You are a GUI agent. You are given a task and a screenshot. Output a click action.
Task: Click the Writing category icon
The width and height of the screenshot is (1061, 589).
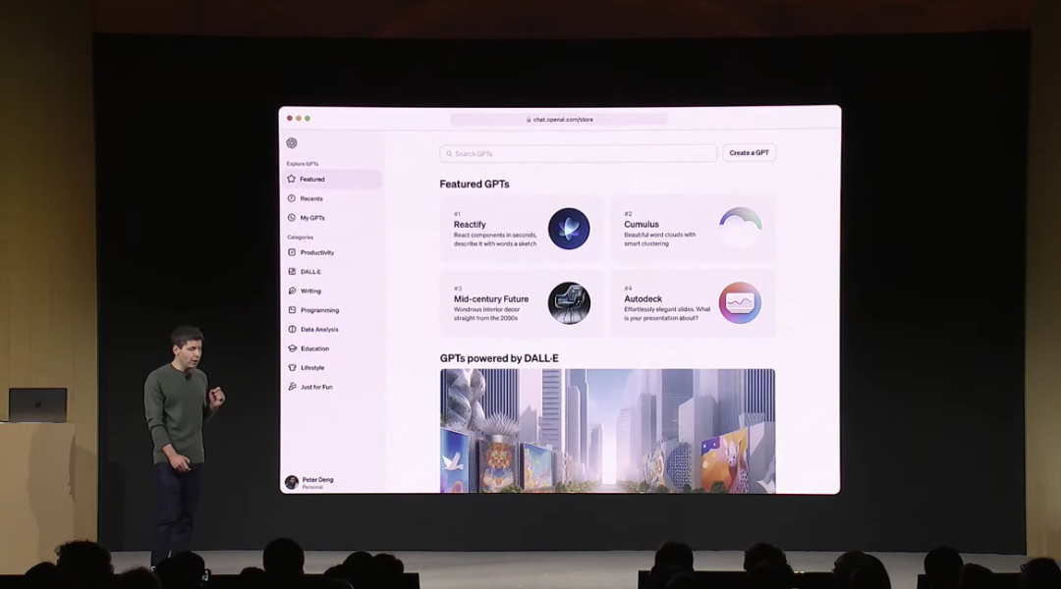coord(292,291)
